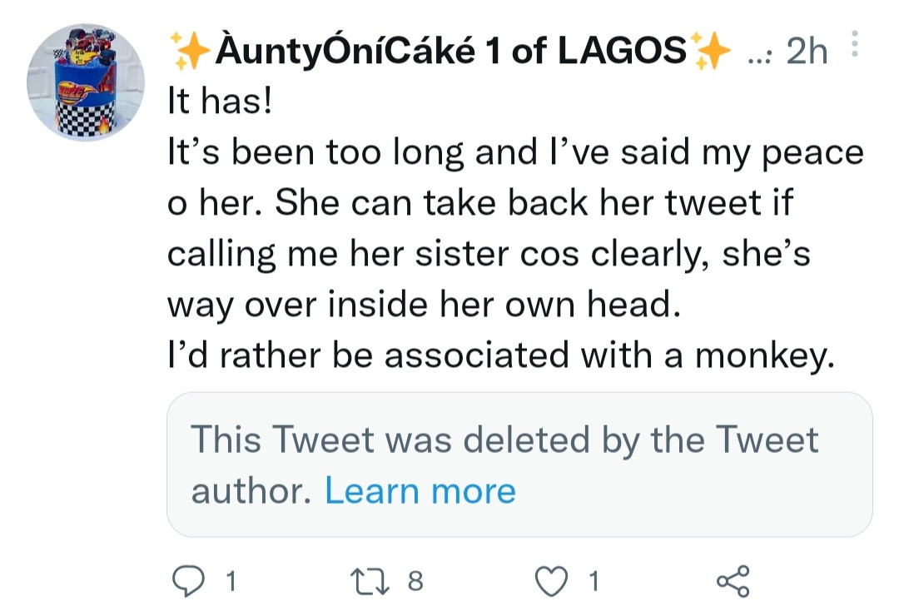
Task: Open the ÀuntyÓníCáké 1 of LAGOS profile name
Action: [449, 52]
